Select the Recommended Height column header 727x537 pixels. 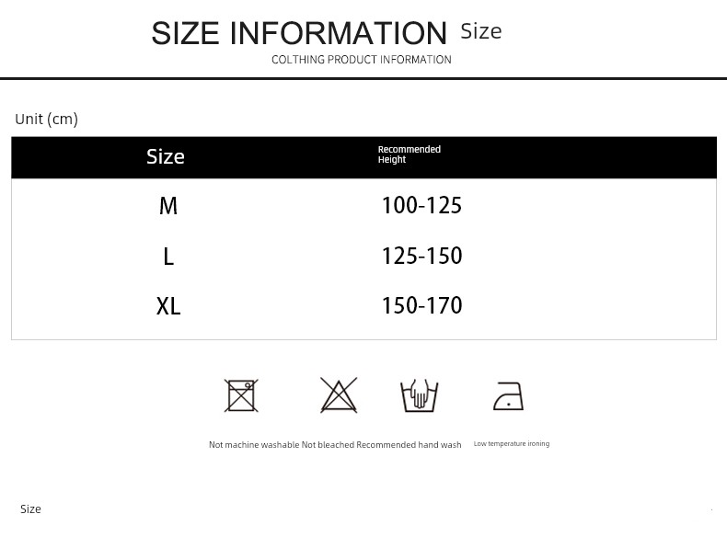[x=409, y=154]
